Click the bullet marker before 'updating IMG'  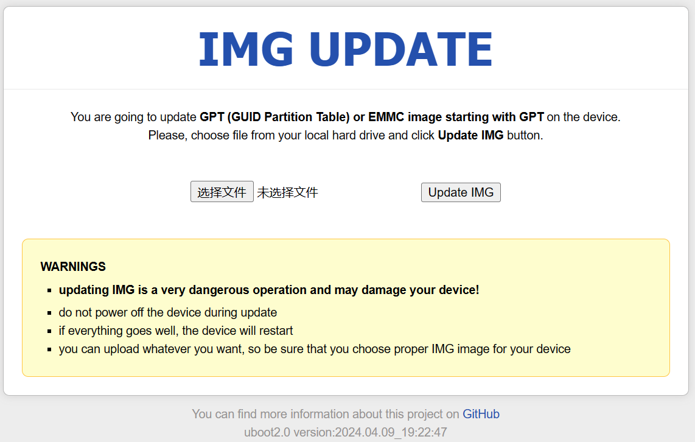pos(49,291)
